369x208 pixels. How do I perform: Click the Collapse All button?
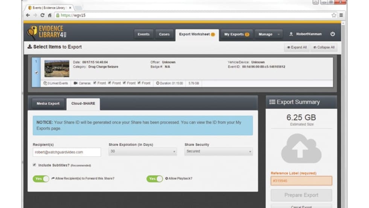click(323, 47)
